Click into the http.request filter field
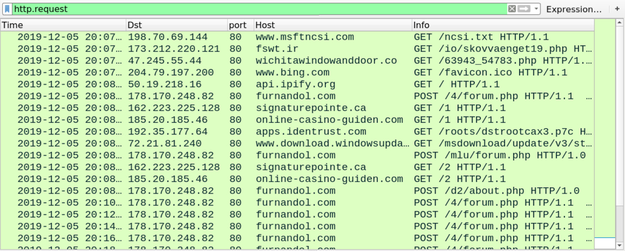The height and width of the screenshot is (251, 625). 259,9
